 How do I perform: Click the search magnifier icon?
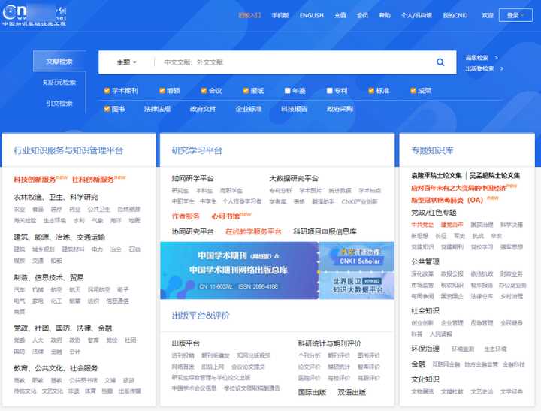pyautogui.click(x=440, y=62)
